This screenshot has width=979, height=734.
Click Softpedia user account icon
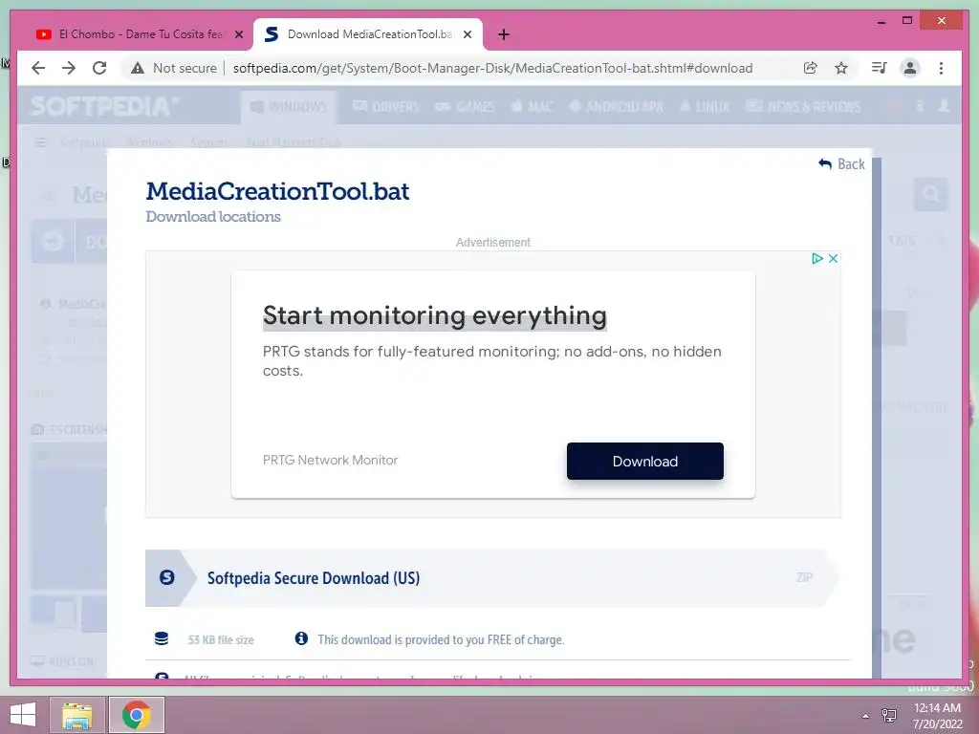point(944,106)
